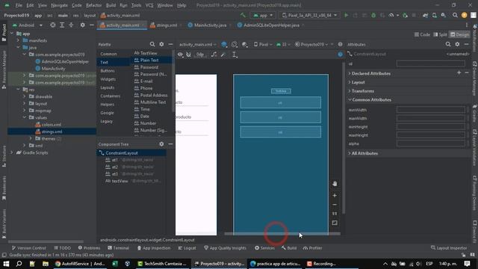Open the Build menu
Screen dimensions: 478x269
point(111,5)
